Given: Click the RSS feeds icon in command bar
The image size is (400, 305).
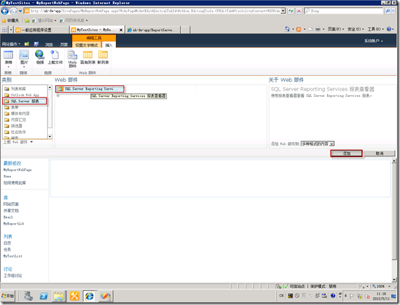Looking at the screenshot, I should tap(299, 29).
